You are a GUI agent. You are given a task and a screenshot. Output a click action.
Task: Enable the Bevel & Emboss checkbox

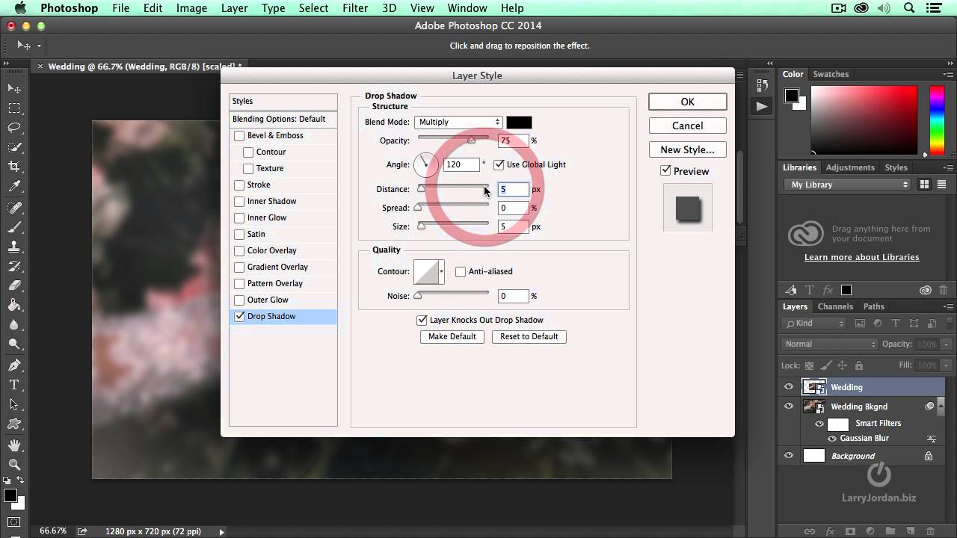tap(239, 136)
